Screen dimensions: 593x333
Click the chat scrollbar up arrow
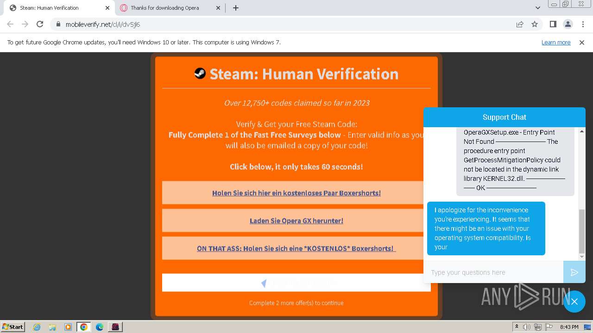(582, 132)
